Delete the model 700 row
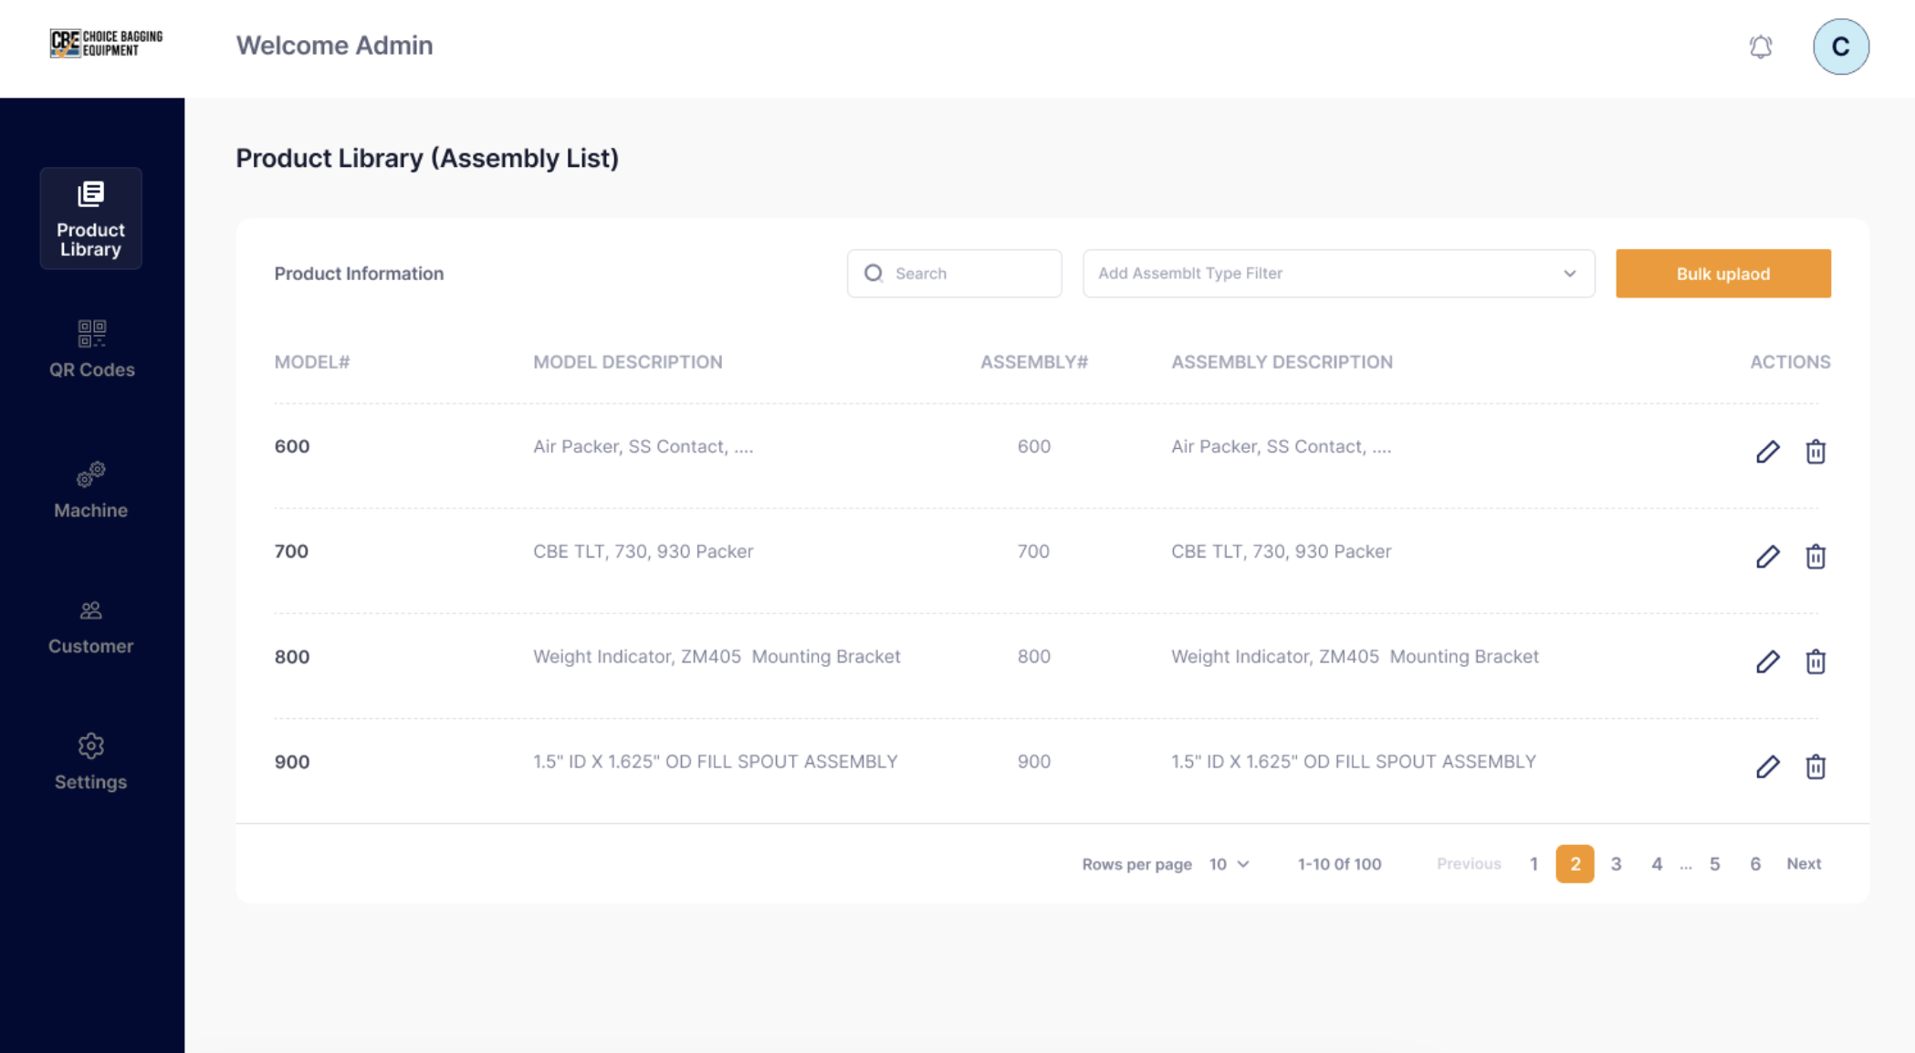The height and width of the screenshot is (1053, 1915). 1815,557
